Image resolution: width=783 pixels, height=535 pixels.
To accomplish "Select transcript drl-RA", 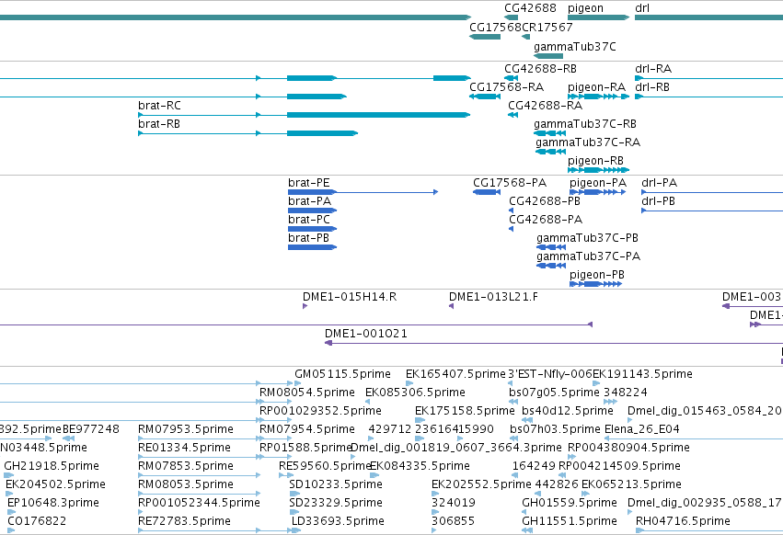I will [x=653, y=69].
